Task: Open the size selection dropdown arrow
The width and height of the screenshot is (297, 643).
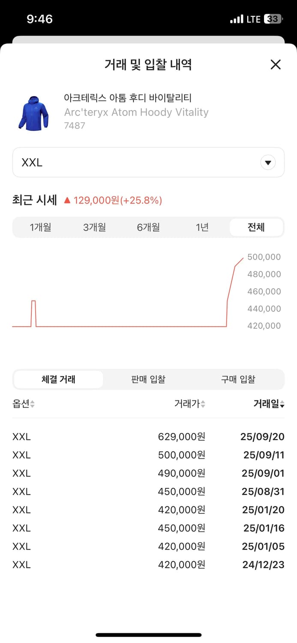Action: click(x=268, y=162)
